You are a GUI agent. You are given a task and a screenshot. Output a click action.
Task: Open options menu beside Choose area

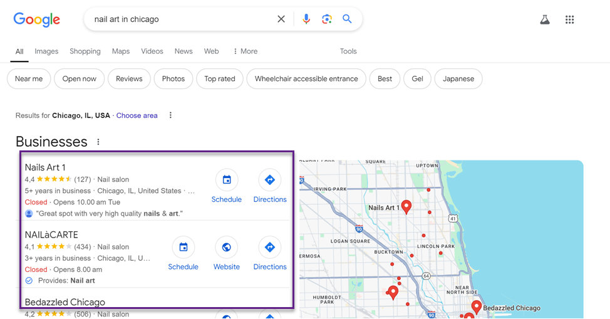pyautogui.click(x=170, y=115)
